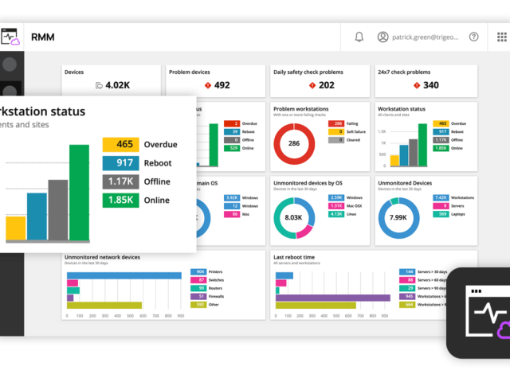This screenshot has width=510, height=382.
Task: Click the 465 Overdue legend in the enlarged card
Action: (x=140, y=145)
